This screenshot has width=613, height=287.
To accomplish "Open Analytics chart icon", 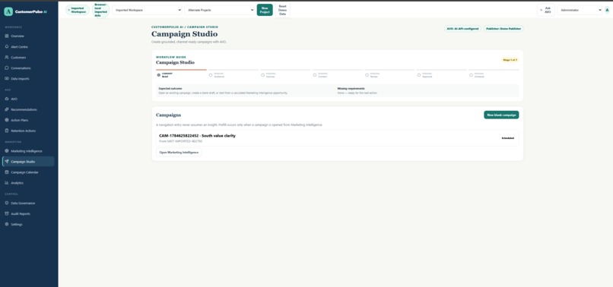I will point(7,183).
